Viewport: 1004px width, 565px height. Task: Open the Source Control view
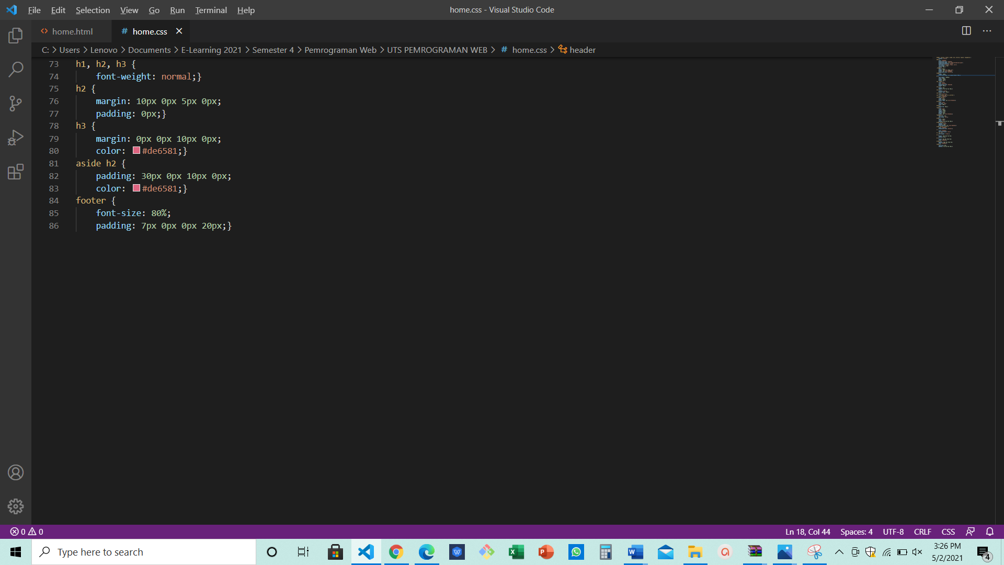click(x=16, y=103)
